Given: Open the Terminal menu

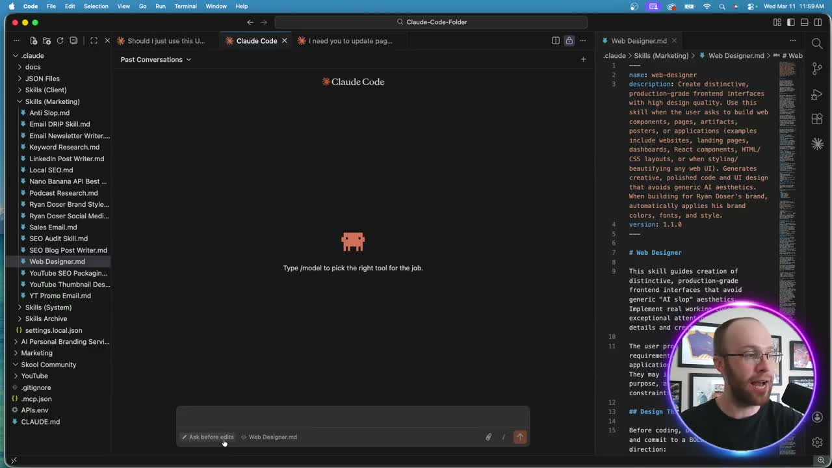Looking at the screenshot, I should point(185,6).
